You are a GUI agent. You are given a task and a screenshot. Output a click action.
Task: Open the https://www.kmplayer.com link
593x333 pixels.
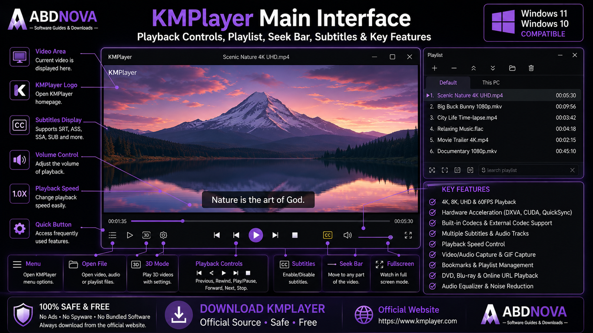[x=418, y=321]
